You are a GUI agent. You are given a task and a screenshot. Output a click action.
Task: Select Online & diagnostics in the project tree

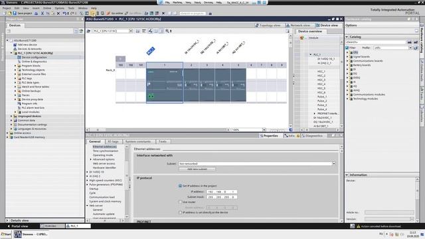34,62
